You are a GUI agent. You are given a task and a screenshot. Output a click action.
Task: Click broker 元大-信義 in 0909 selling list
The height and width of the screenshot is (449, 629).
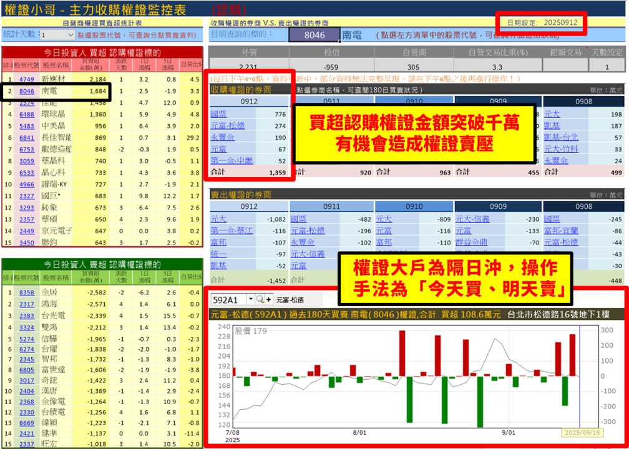[x=472, y=220]
